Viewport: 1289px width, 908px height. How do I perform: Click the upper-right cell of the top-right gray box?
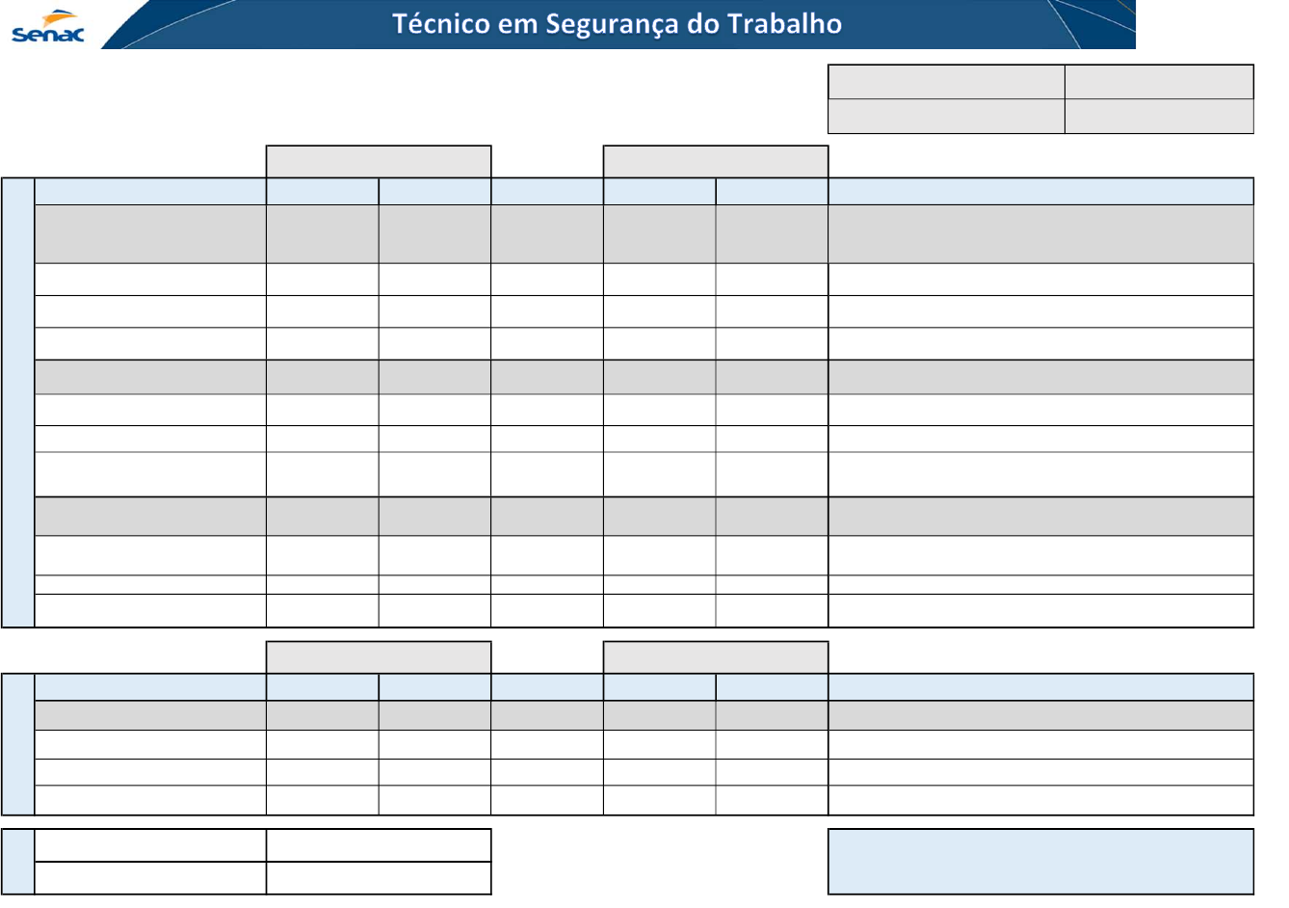pos(1159,82)
